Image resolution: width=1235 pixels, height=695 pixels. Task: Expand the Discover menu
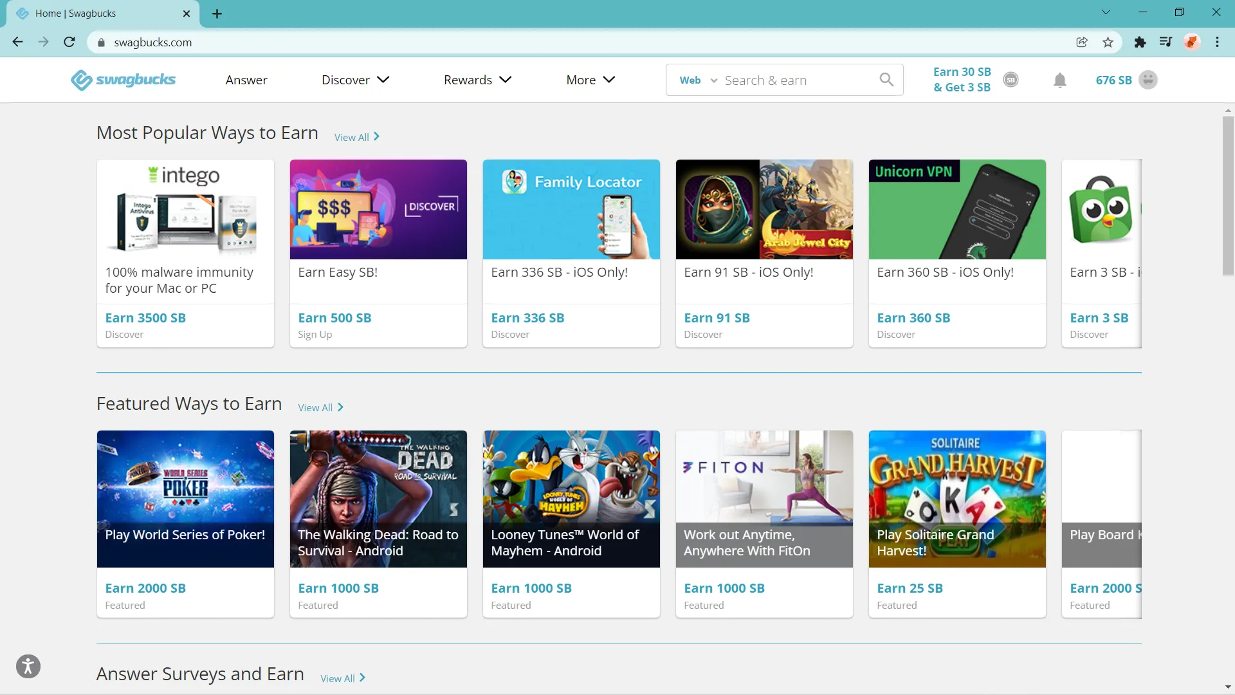(355, 80)
